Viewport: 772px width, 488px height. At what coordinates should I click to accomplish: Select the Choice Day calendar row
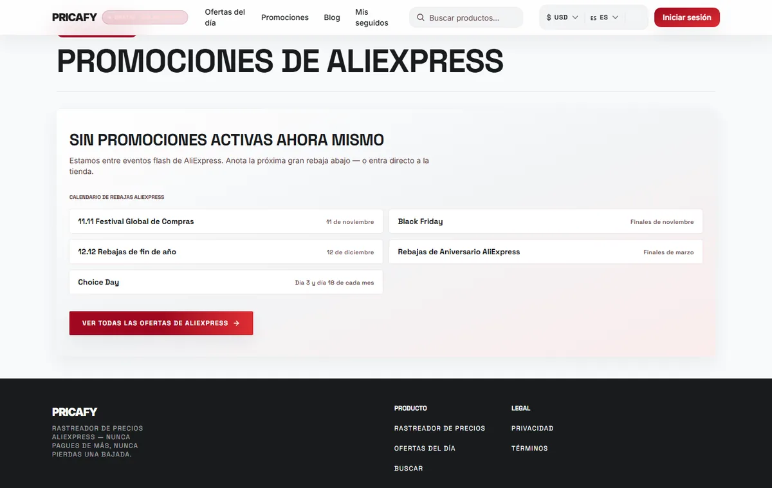[x=226, y=282]
